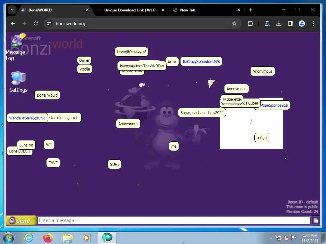
Task: Click the SUHI name tag
Action: coord(114,164)
